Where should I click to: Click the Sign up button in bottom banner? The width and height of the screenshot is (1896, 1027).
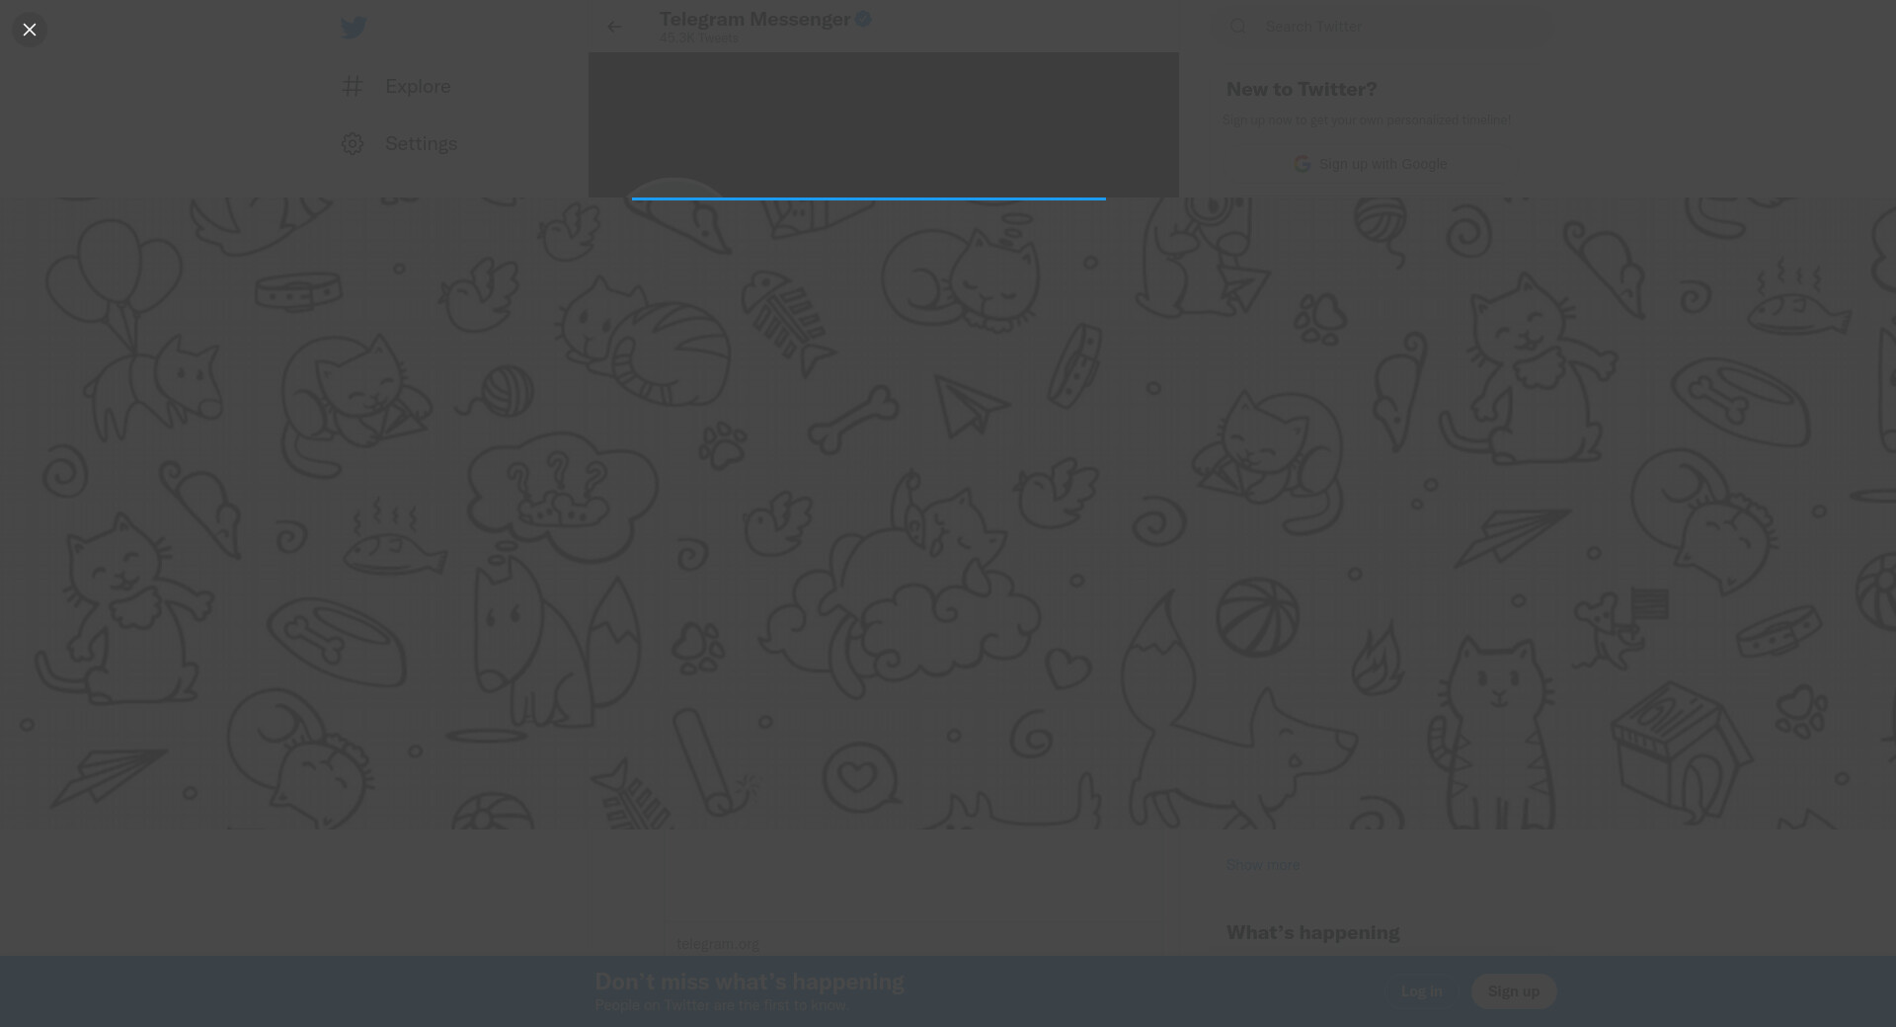(1514, 991)
